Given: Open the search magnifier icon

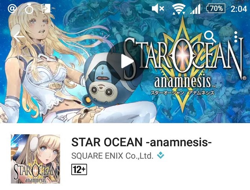Looking at the screenshot, I should (210, 37).
